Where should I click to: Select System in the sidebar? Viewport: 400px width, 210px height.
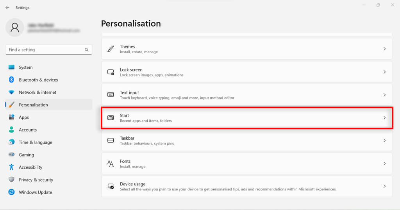tap(26, 68)
